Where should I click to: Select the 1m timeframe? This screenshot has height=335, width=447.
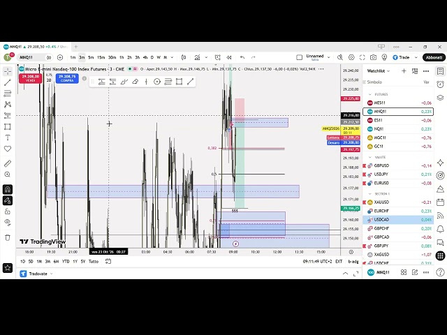(73, 57)
